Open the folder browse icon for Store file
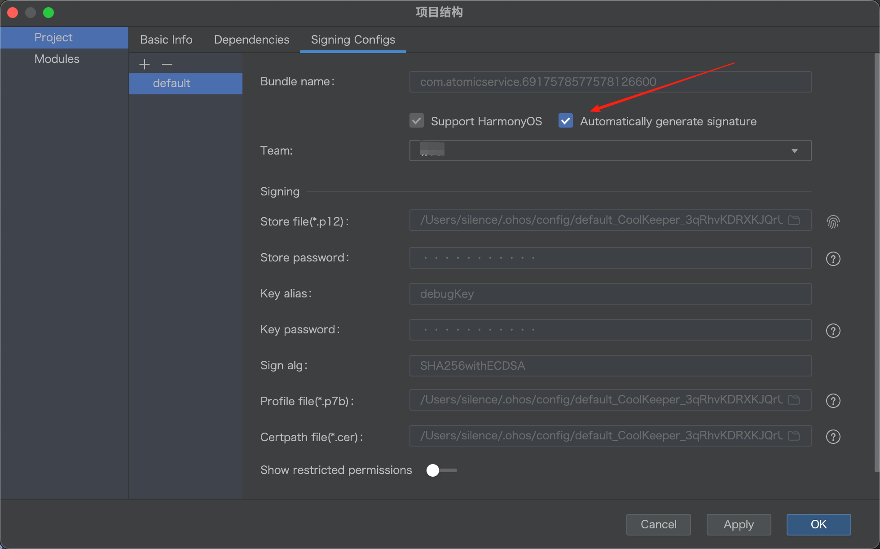 794,220
